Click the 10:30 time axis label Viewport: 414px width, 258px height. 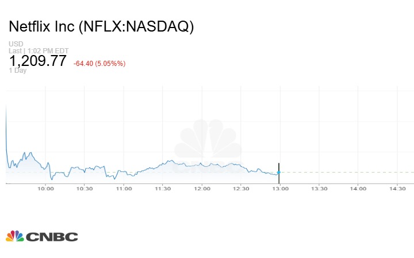pos(85,189)
